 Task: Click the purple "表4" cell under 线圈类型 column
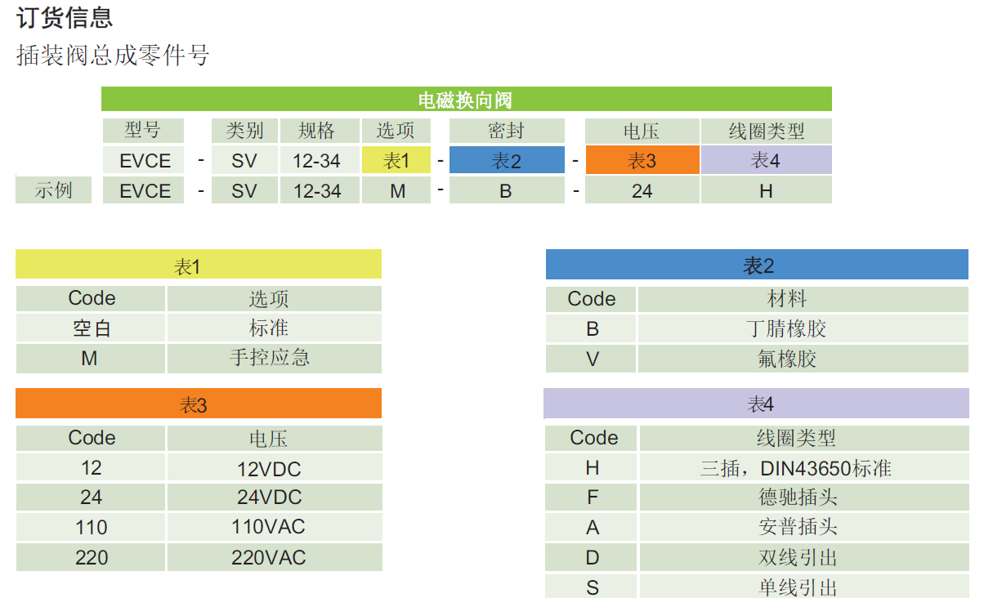click(766, 161)
